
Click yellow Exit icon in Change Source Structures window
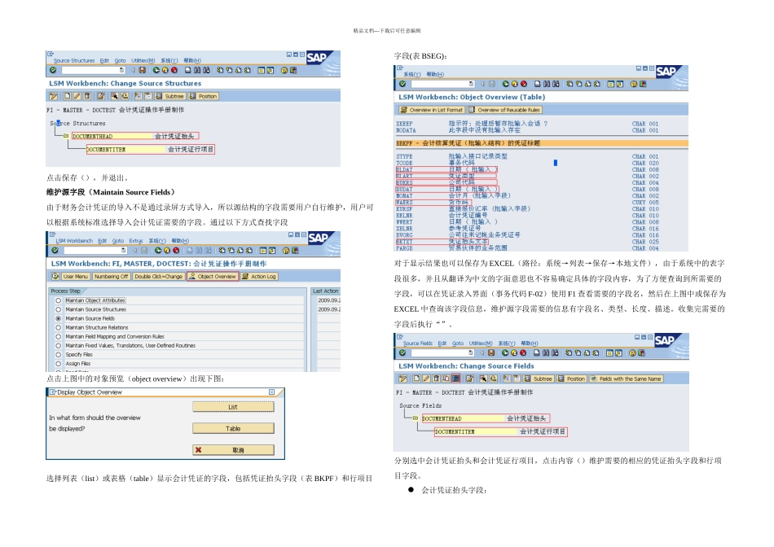165,70
